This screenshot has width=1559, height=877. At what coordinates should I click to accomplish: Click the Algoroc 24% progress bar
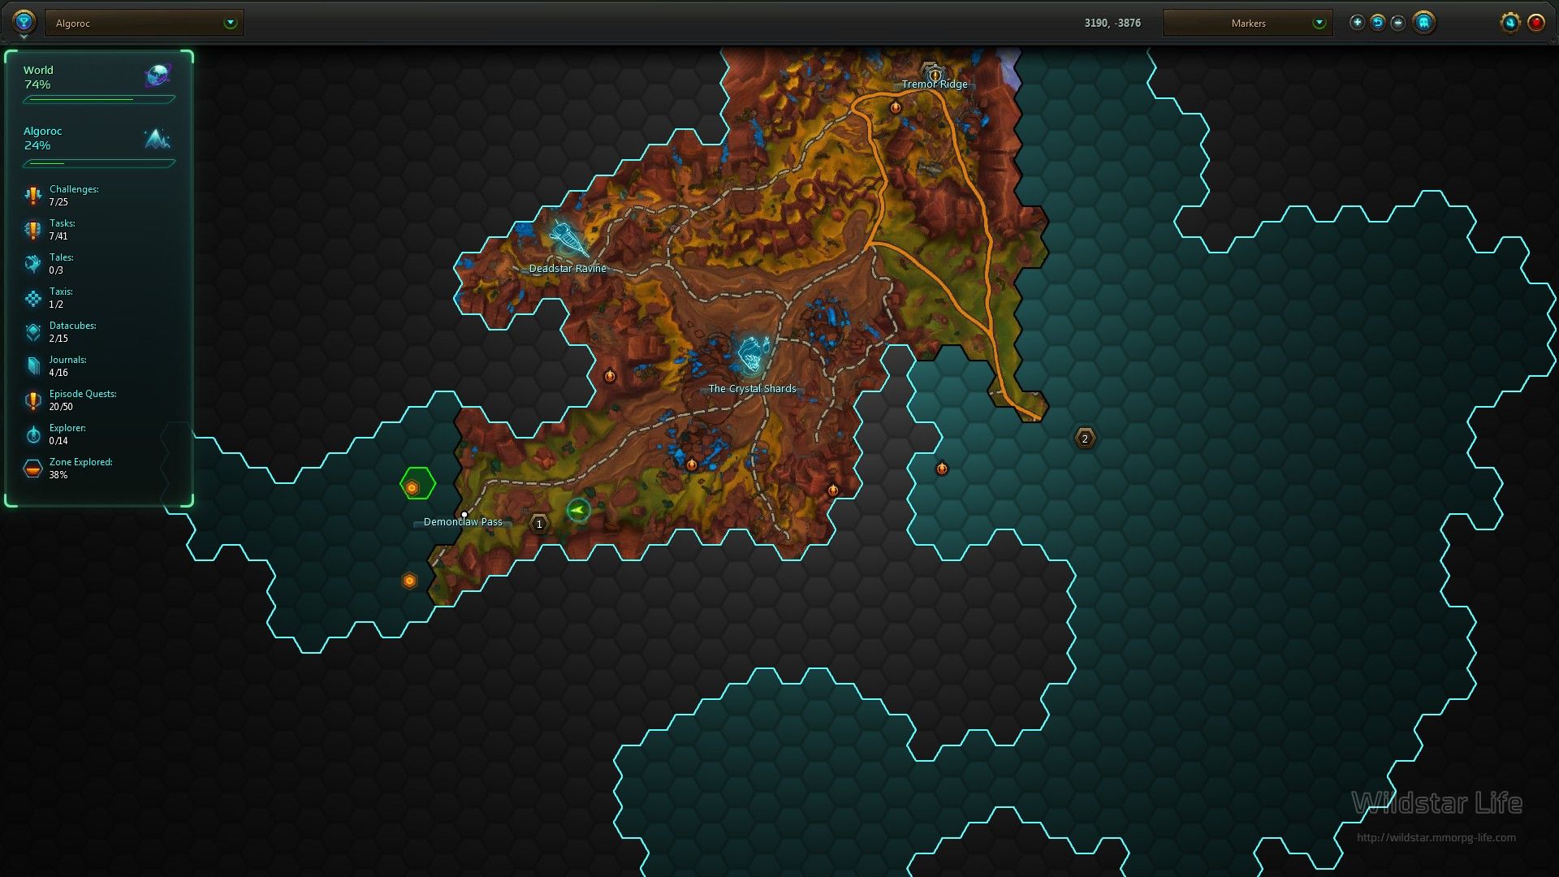point(99,163)
